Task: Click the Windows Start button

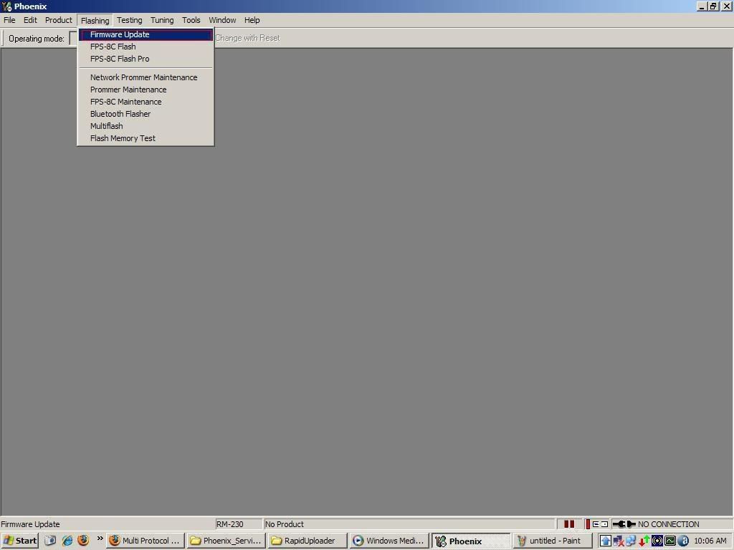Action: [19, 541]
